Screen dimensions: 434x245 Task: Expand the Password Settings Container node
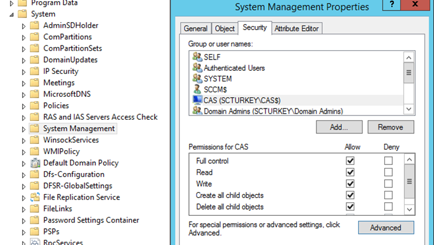tap(24, 220)
